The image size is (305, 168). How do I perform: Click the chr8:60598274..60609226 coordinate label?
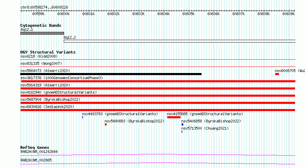pos(44,7)
